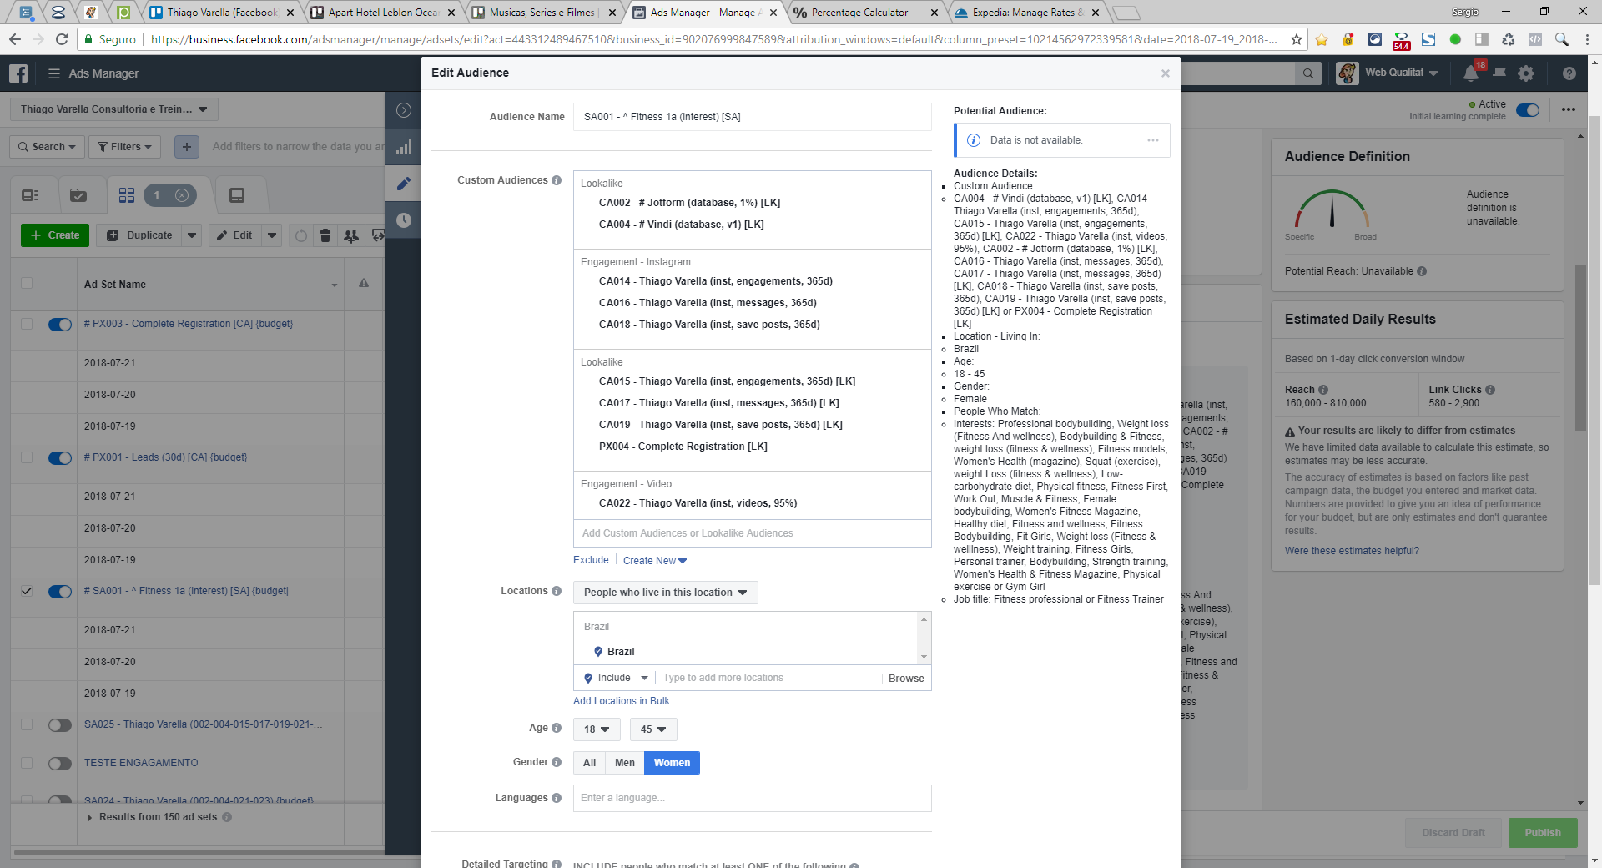The height and width of the screenshot is (868, 1602).
Task: Switch to the Expedia Manage Rates browser tab
Action: [x=1028, y=13]
